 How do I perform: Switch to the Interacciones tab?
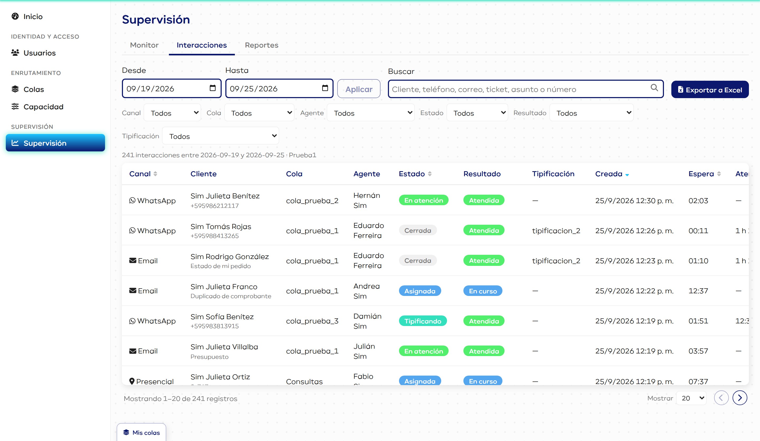(x=202, y=45)
